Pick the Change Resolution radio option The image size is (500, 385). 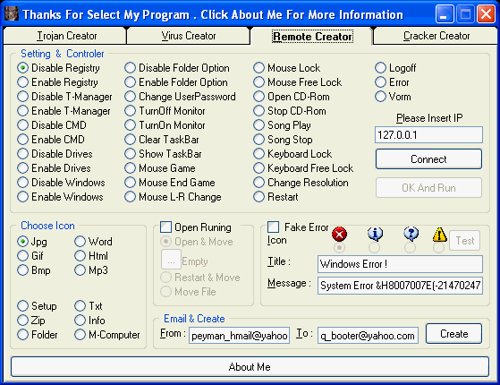258,183
